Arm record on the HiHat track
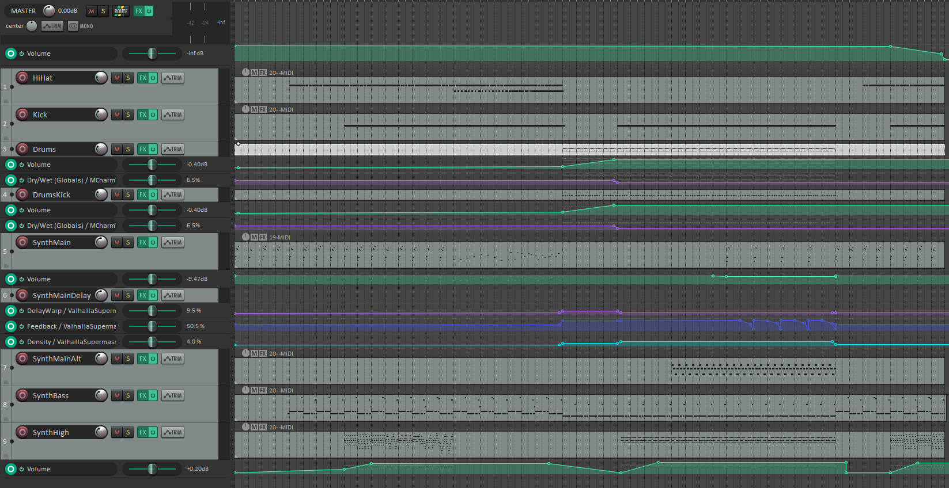 tap(22, 78)
